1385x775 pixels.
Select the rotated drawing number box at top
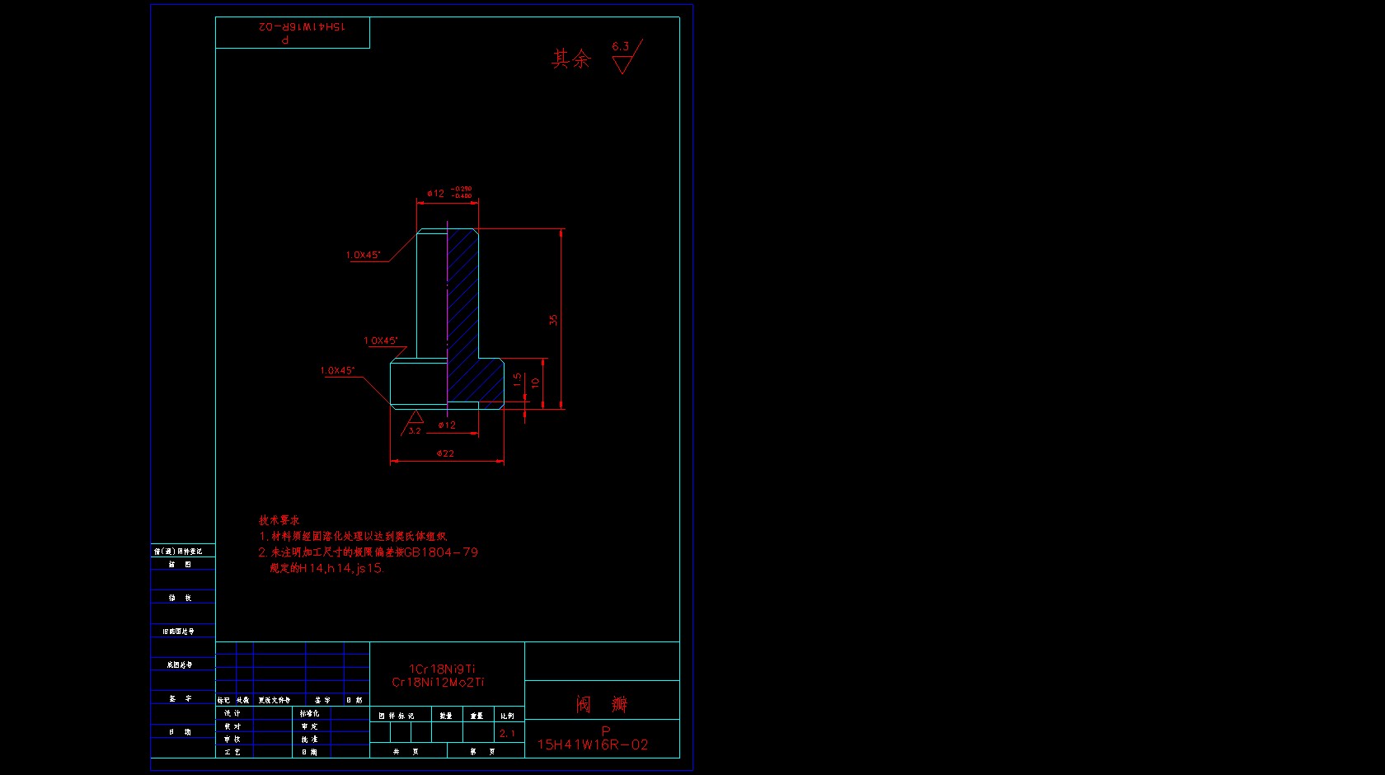pyautogui.click(x=293, y=32)
